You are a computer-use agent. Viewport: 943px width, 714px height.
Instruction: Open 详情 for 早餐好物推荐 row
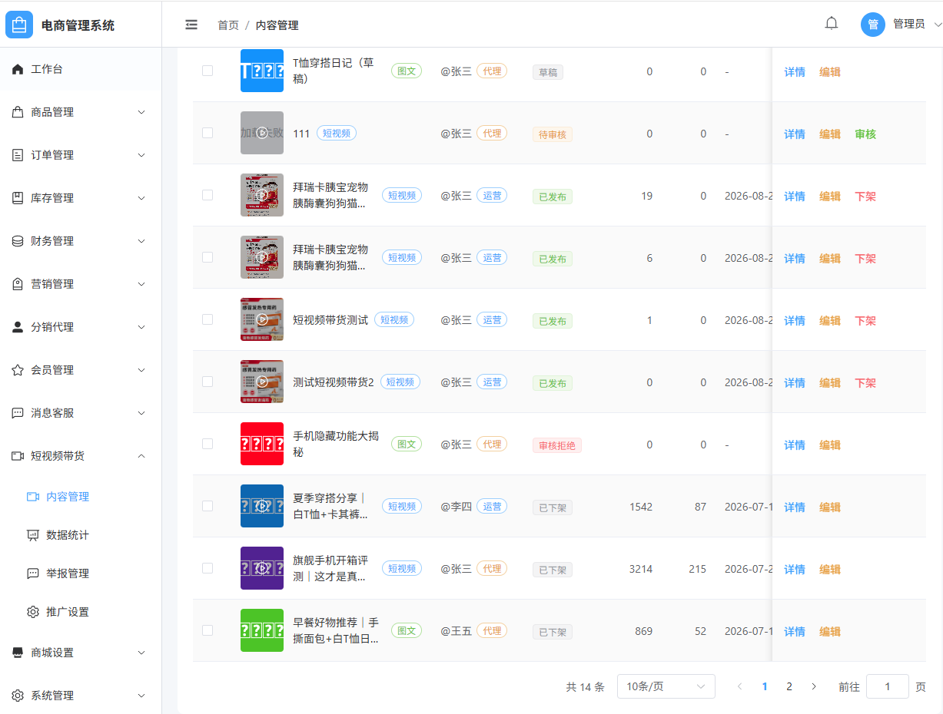coord(795,632)
